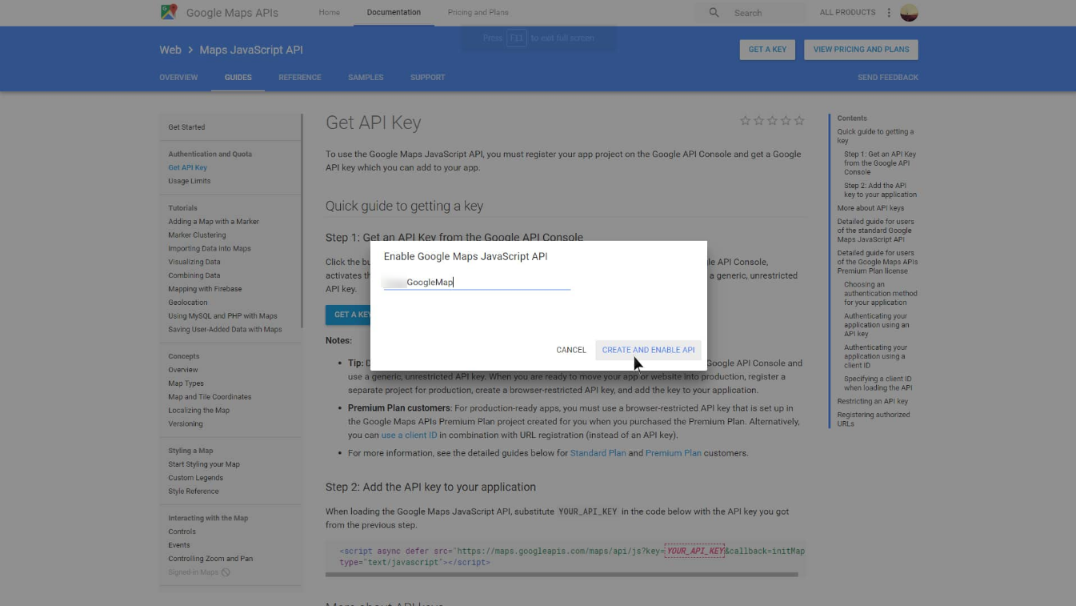Rate the page two stars
1076x606 pixels.
click(759, 121)
